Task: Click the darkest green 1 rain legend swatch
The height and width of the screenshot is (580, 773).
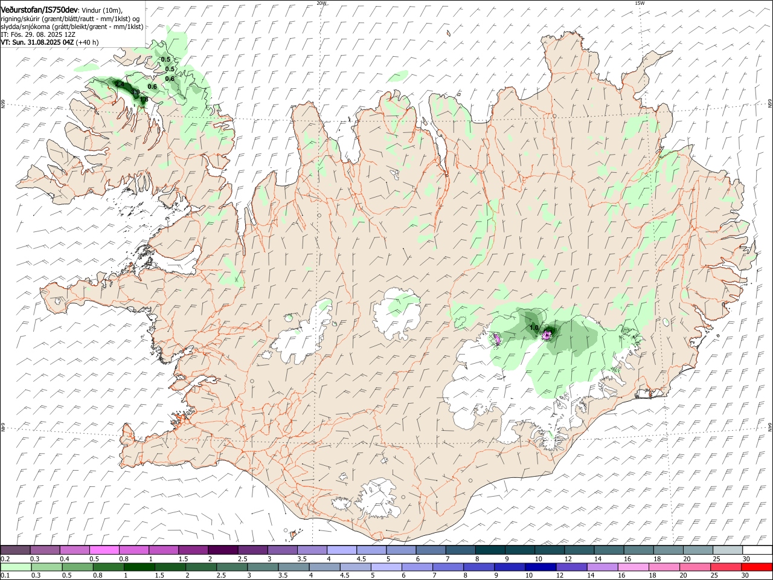Action: pyautogui.click(x=139, y=567)
